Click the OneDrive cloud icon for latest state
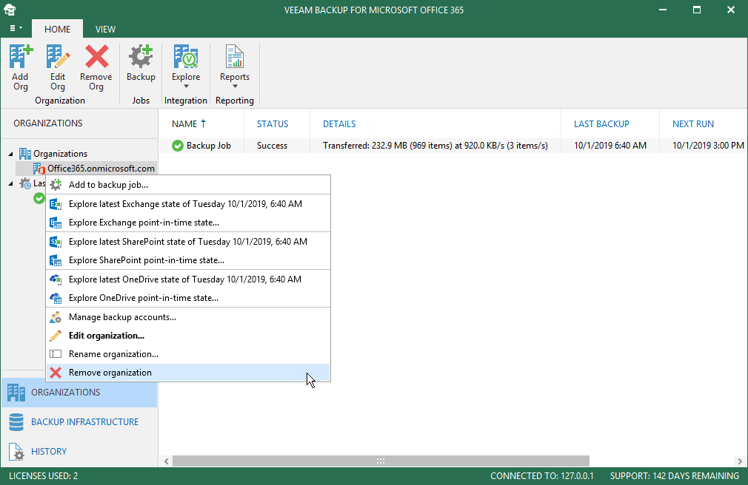 coord(56,279)
